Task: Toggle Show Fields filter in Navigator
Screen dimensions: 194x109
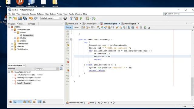Action: coord(15,102)
